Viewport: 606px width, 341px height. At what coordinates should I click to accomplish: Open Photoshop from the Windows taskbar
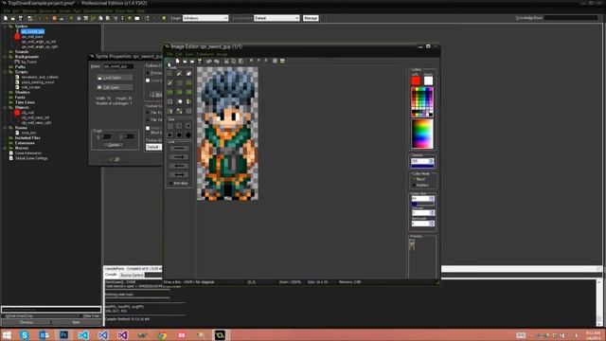(63, 334)
